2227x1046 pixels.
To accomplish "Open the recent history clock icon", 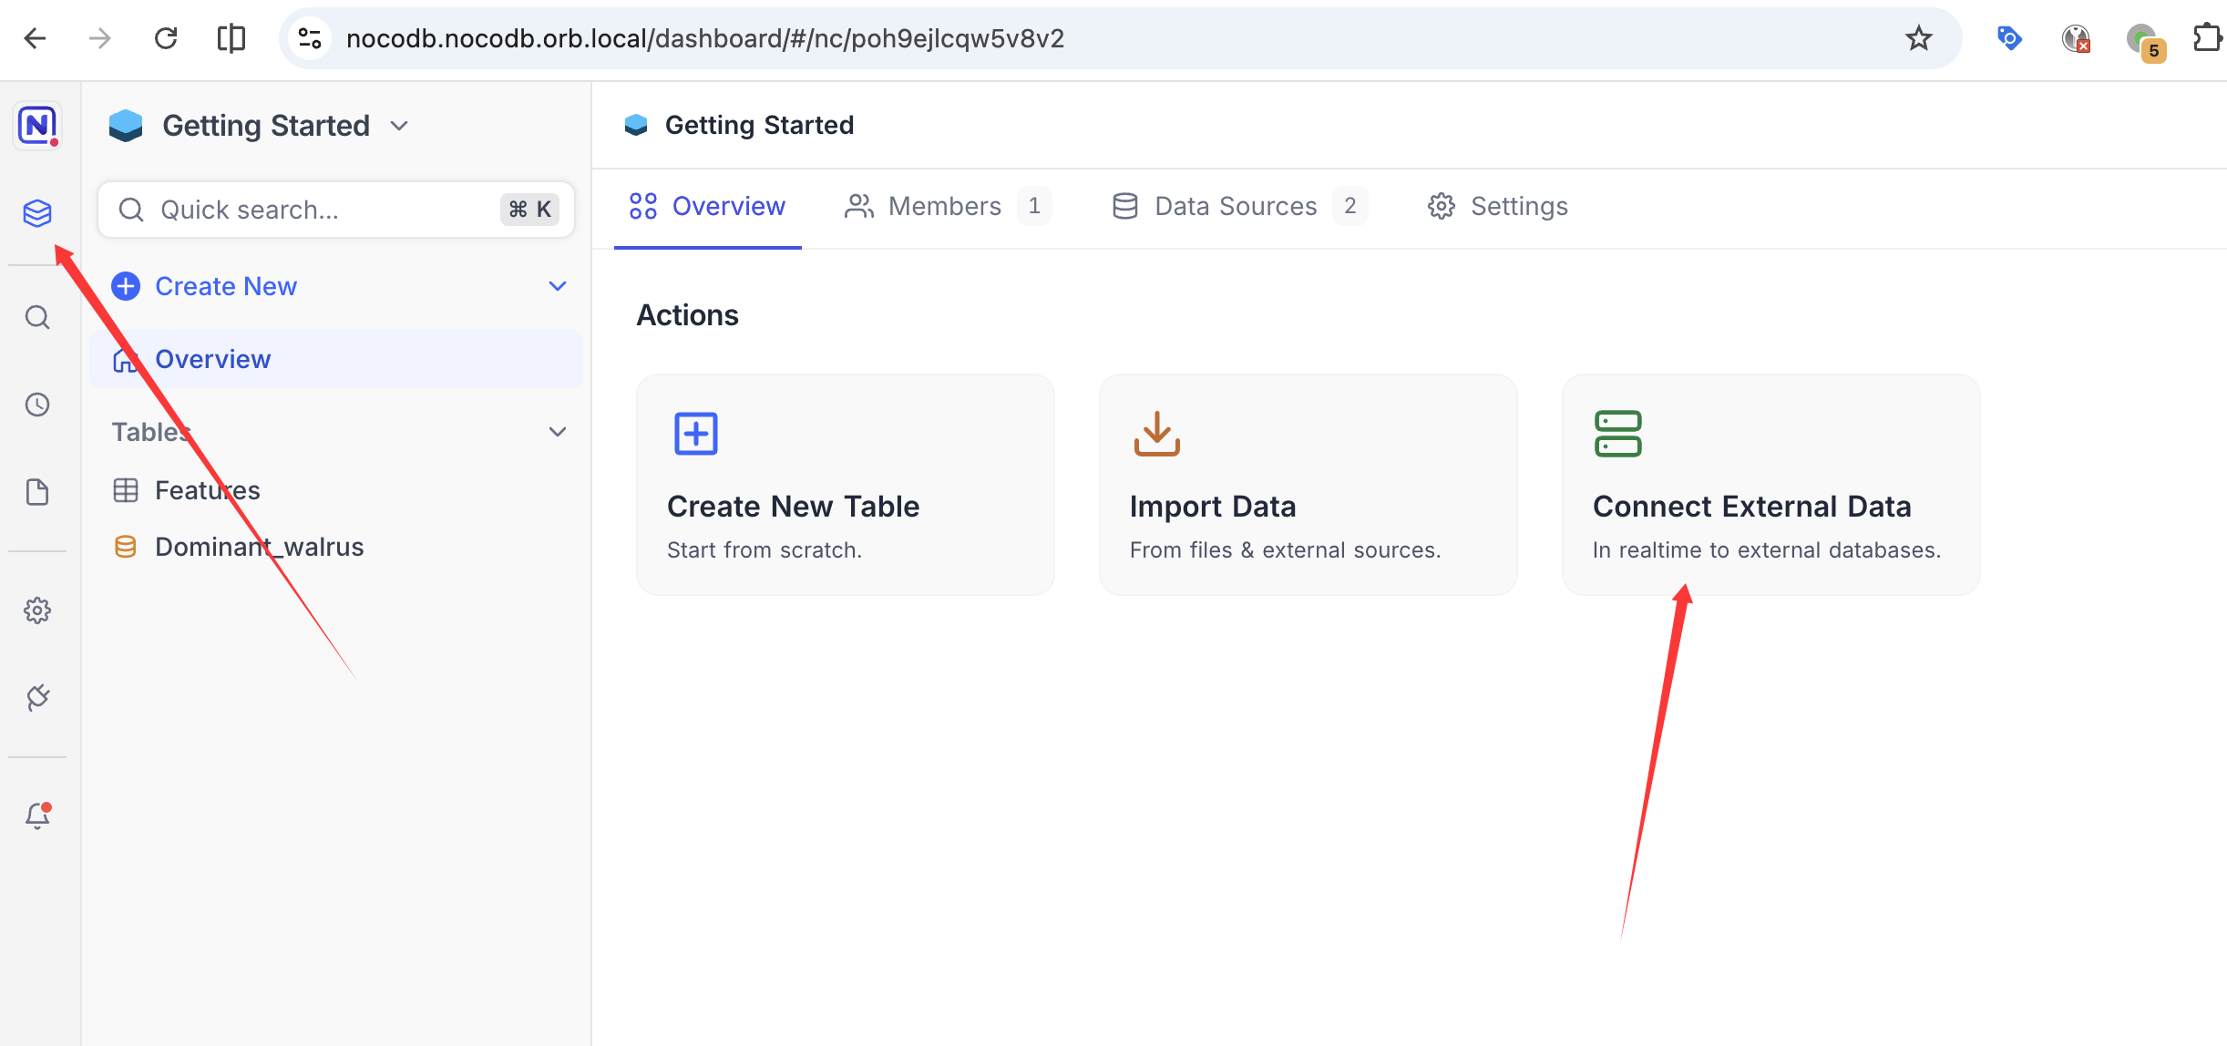I will click(x=37, y=405).
